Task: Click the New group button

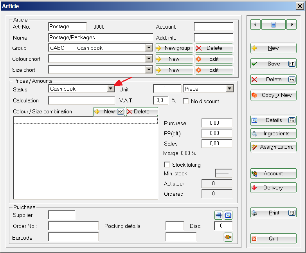Action: click(x=174, y=48)
